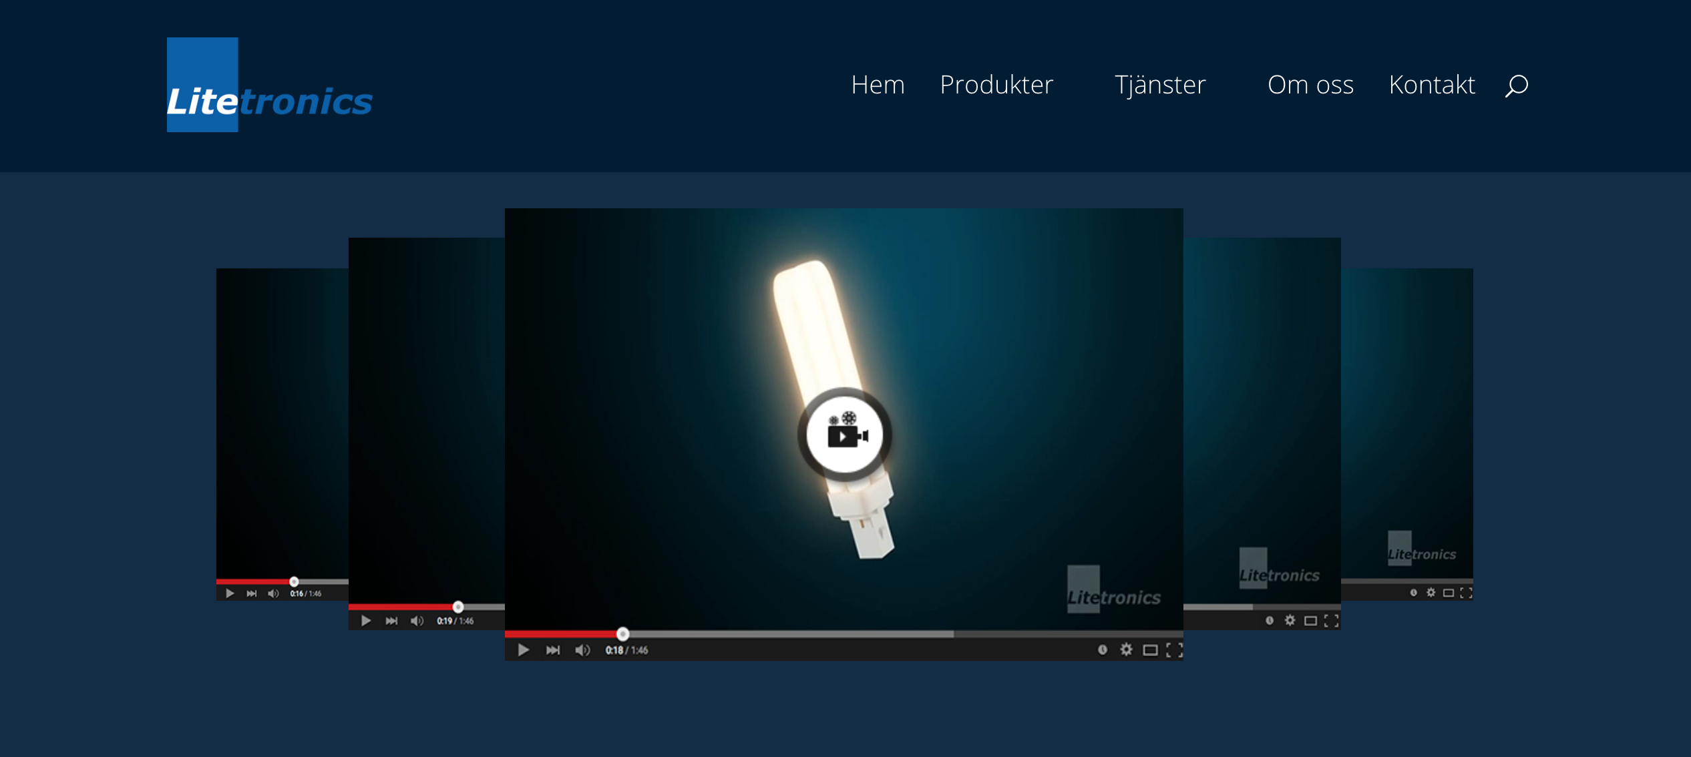The image size is (1691, 757).
Task: Toggle theater mode on the first right-hand video
Action: coord(1311,621)
